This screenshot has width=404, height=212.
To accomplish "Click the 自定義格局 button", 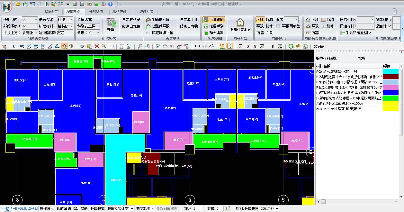I will (131, 20).
